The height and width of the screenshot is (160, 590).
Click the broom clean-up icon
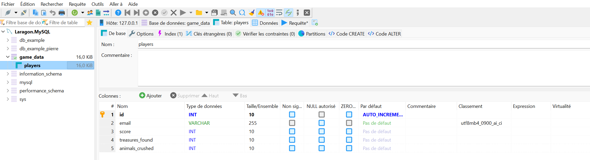[251, 13]
